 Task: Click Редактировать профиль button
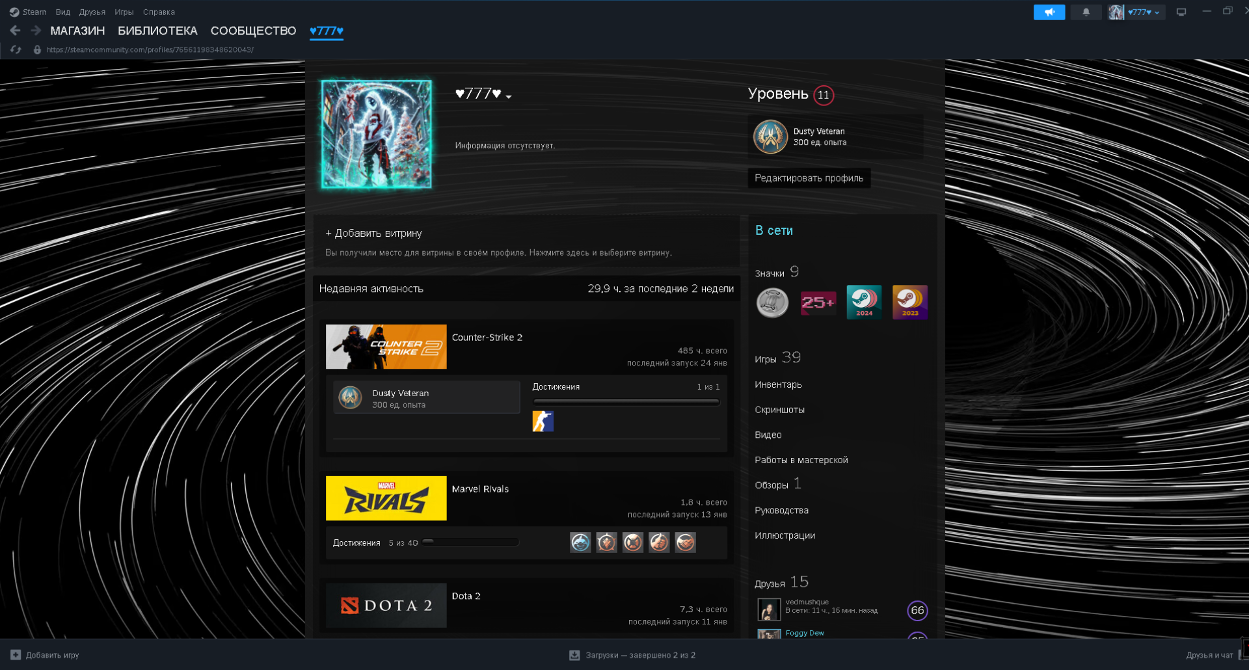(x=809, y=178)
